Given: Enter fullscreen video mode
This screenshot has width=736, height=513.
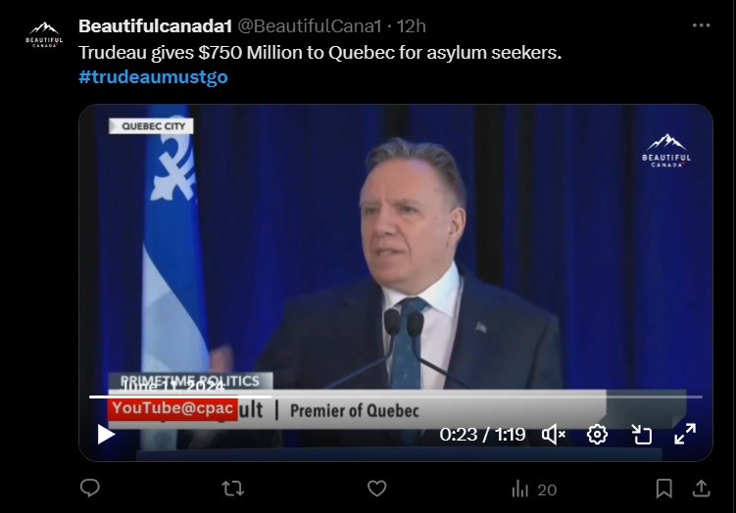Looking at the screenshot, I should (x=685, y=434).
